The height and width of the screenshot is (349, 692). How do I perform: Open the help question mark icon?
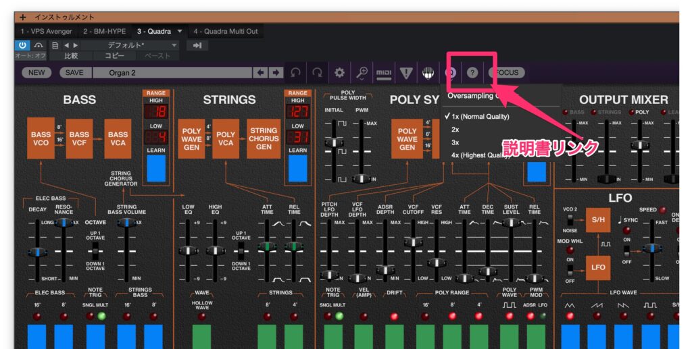[472, 72]
